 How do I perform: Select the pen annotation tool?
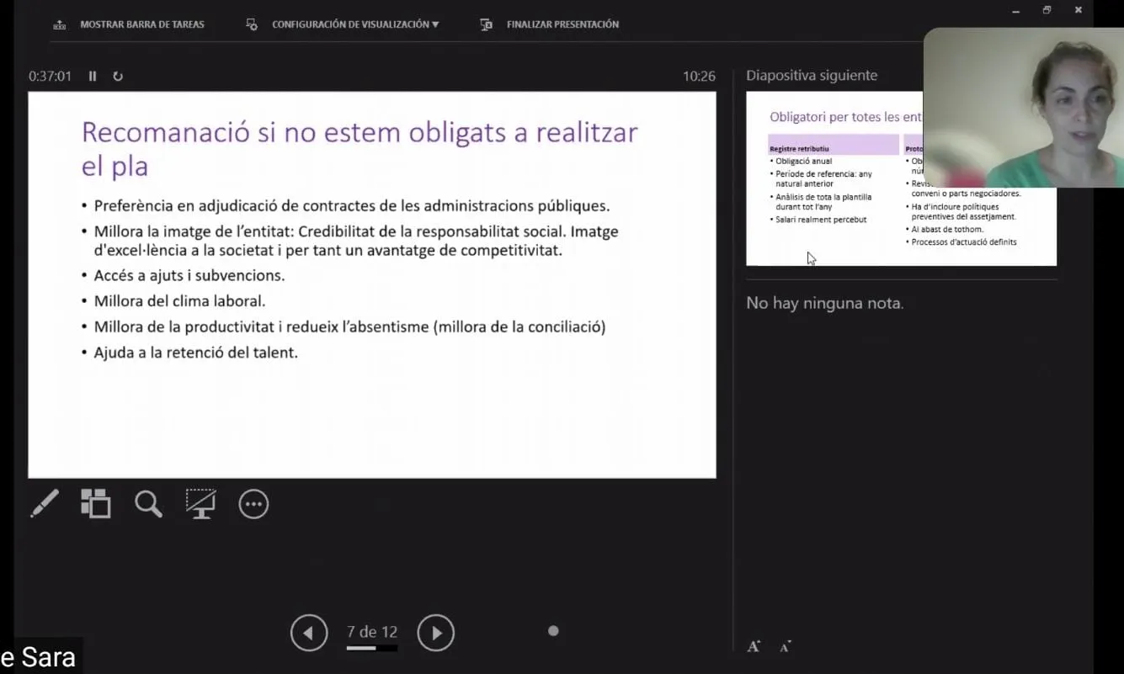pyautogui.click(x=45, y=503)
